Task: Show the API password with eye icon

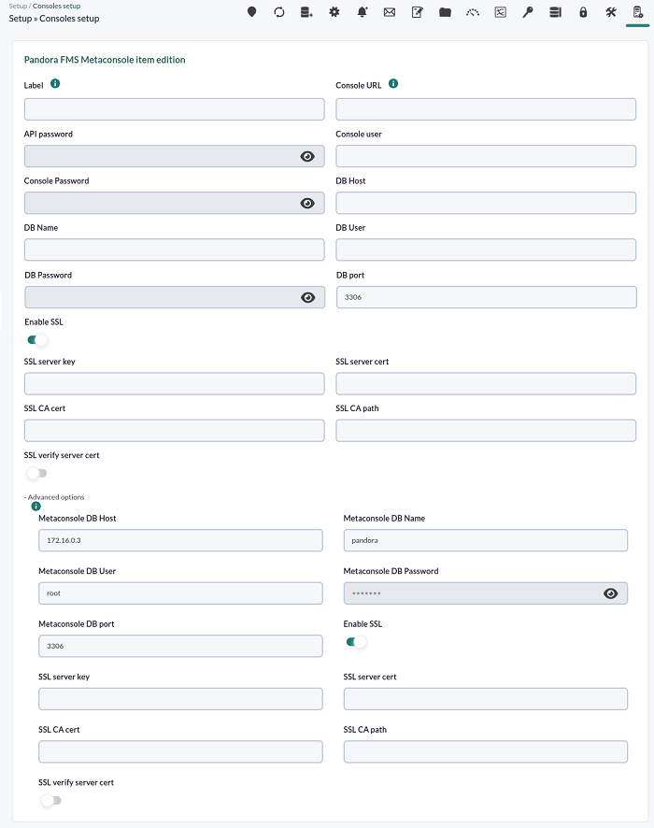Action: (307, 156)
